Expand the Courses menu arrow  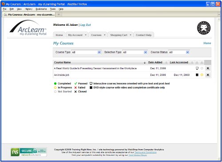(105, 35)
